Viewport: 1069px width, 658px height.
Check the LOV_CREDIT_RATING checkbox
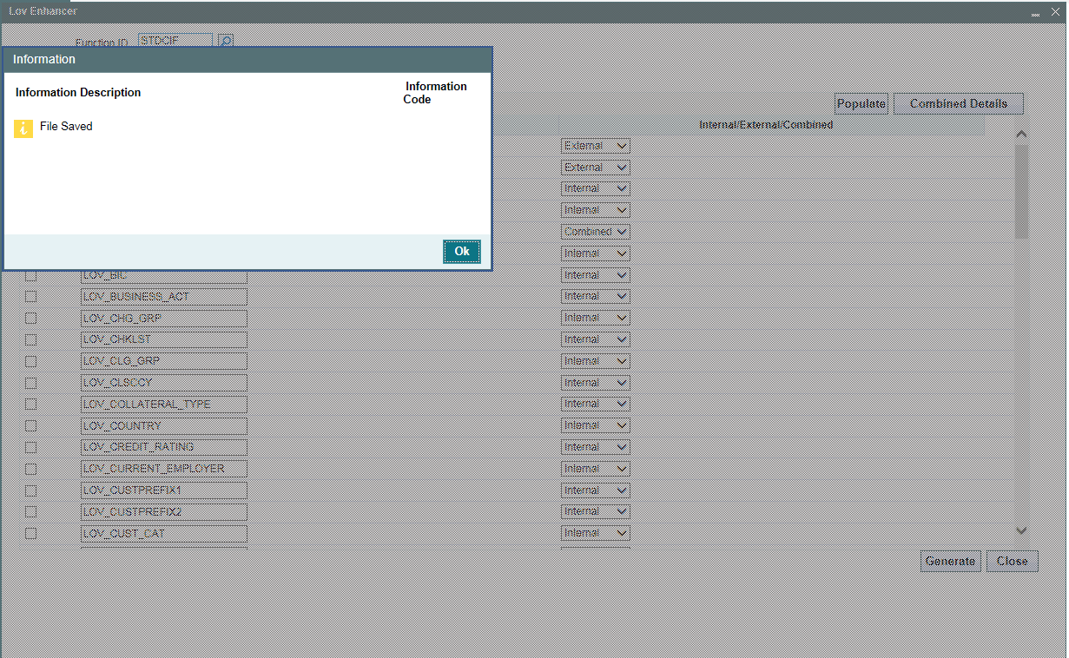(x=30, y=447)
